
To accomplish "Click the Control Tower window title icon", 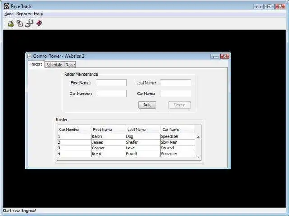I will click(29, 56).
